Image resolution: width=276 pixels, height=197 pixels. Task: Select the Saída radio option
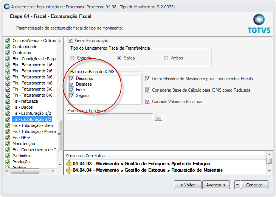[x=119, y=58]
